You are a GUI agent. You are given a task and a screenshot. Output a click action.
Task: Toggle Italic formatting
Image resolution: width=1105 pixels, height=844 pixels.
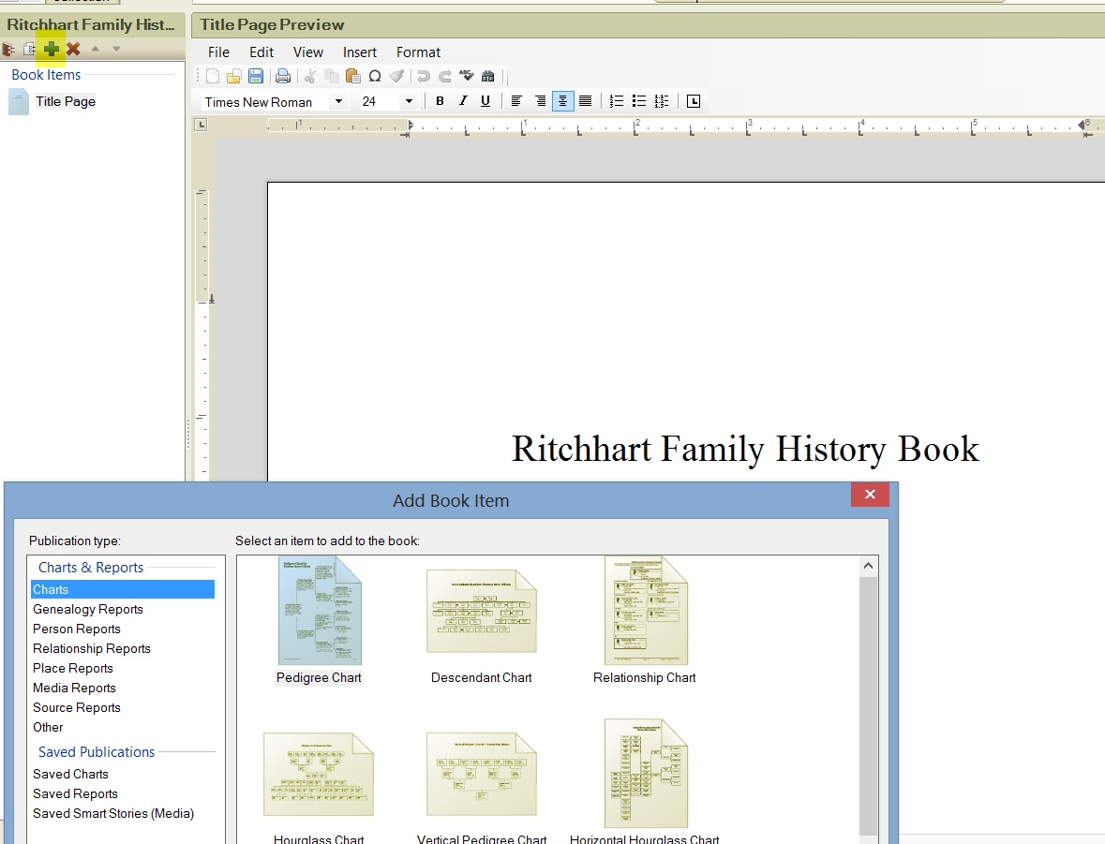coord(463,101)
